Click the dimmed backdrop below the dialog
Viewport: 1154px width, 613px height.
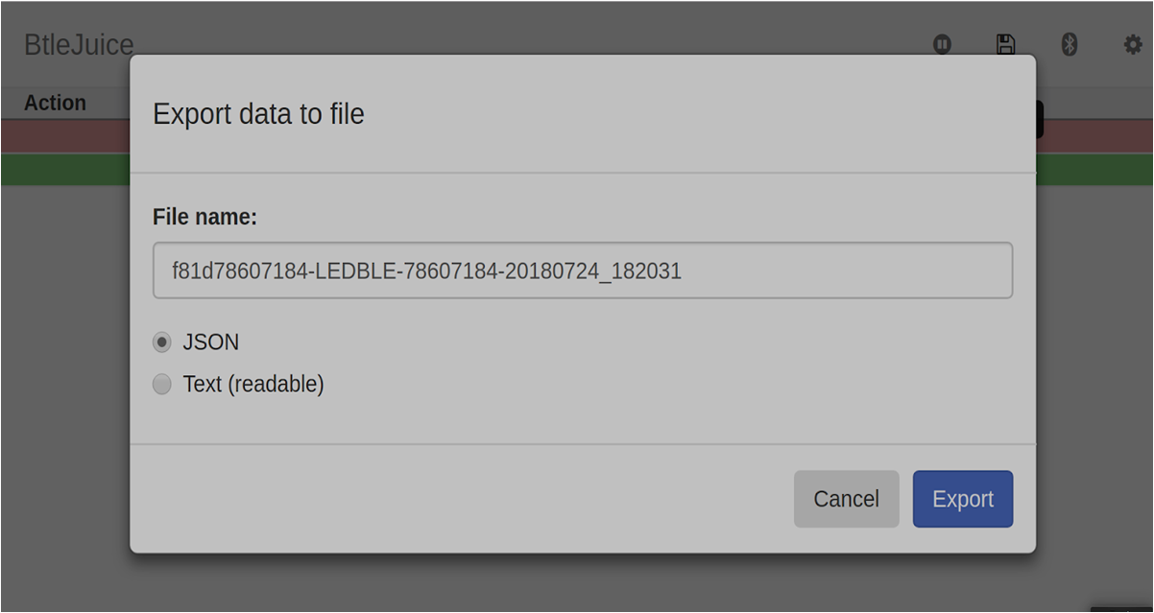click(576, 583)
